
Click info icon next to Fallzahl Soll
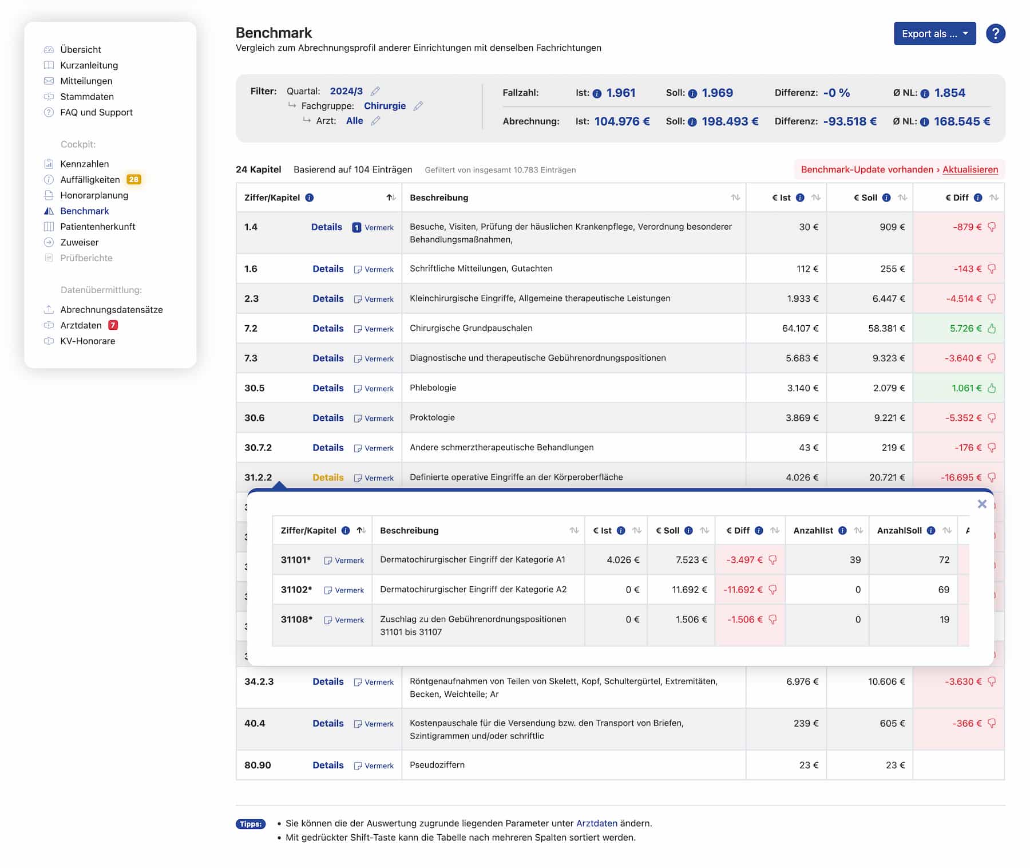click(x=692, y=93)
